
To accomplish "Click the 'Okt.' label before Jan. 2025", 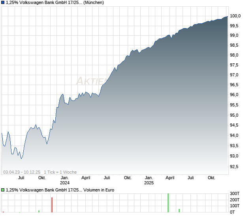I will pyautogui.click(x=128, y=178).
